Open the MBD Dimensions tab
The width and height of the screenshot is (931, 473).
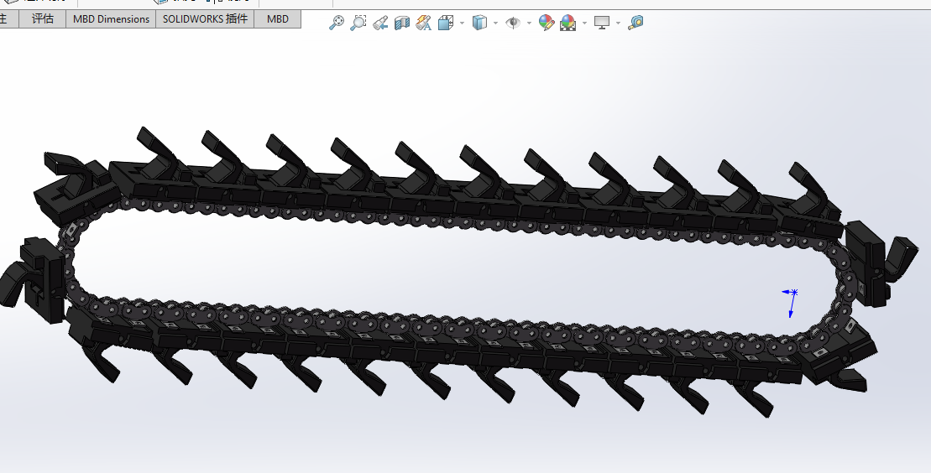tap(111, 19)
